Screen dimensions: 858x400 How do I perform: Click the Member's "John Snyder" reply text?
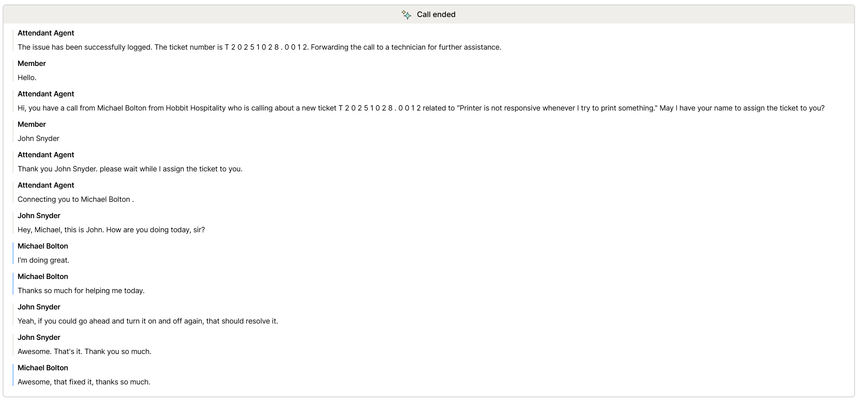point(38,138)
